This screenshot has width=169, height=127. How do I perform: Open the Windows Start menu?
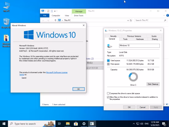(4, 124)
